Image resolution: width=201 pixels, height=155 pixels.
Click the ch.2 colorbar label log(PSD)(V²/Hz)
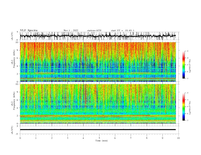[190, 108]
